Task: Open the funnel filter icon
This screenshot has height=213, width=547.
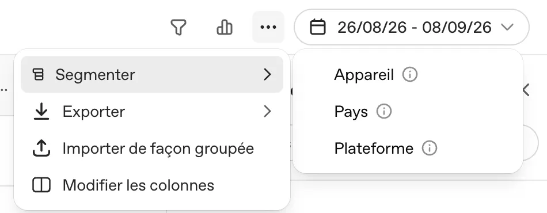Action: pyautogui.click(x=178, y=27)
